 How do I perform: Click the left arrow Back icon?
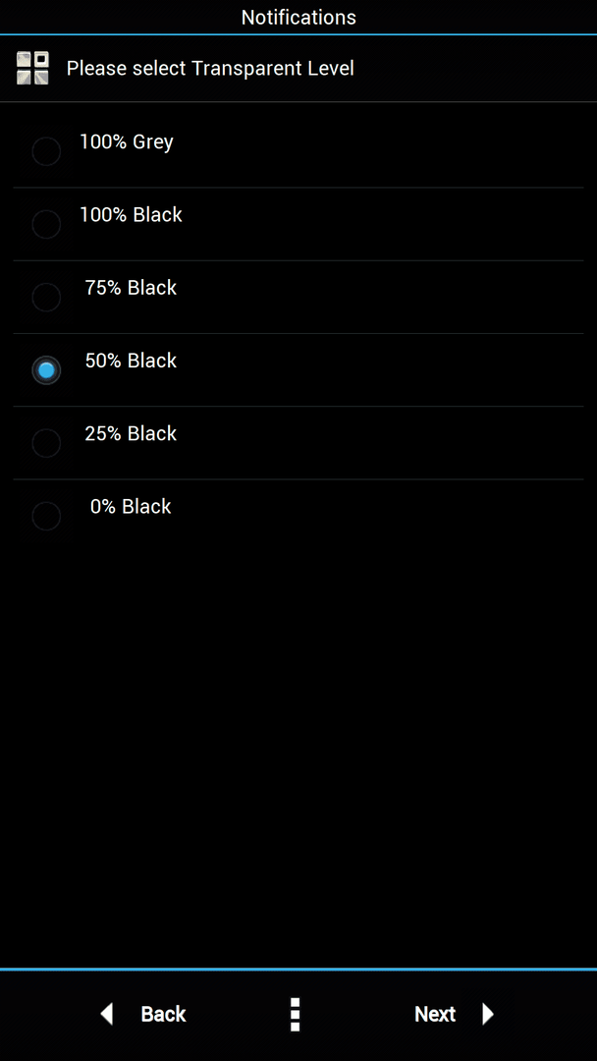tap(106, 1014)
